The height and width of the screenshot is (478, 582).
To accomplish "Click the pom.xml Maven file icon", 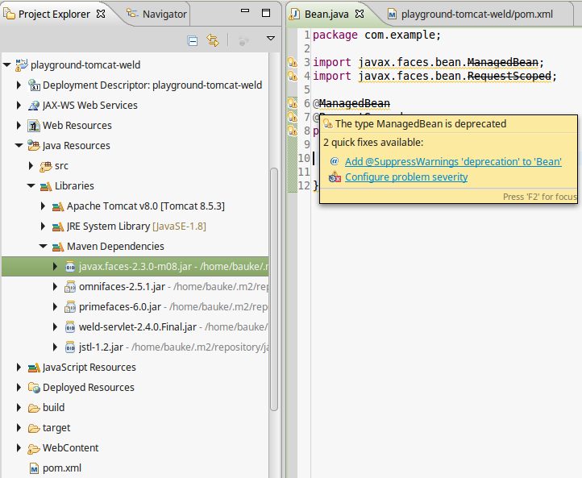I will pyautogui.click(x=34, y=468).
